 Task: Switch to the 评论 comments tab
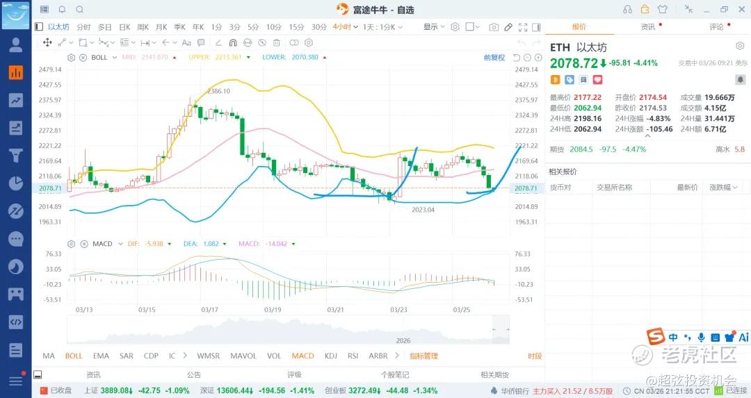716,27
